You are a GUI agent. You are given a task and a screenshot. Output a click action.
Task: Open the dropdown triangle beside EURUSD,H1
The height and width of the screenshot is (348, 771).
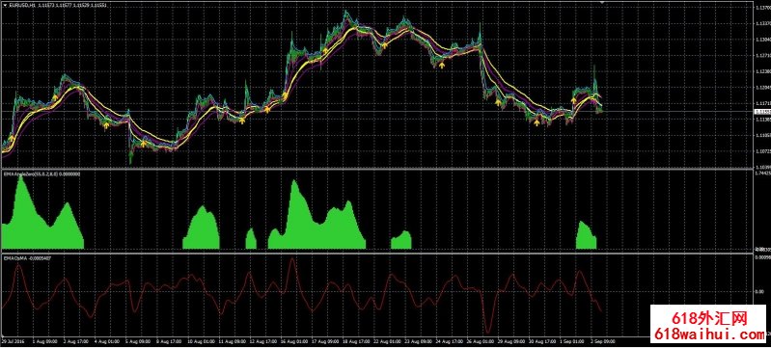(4, 5)
